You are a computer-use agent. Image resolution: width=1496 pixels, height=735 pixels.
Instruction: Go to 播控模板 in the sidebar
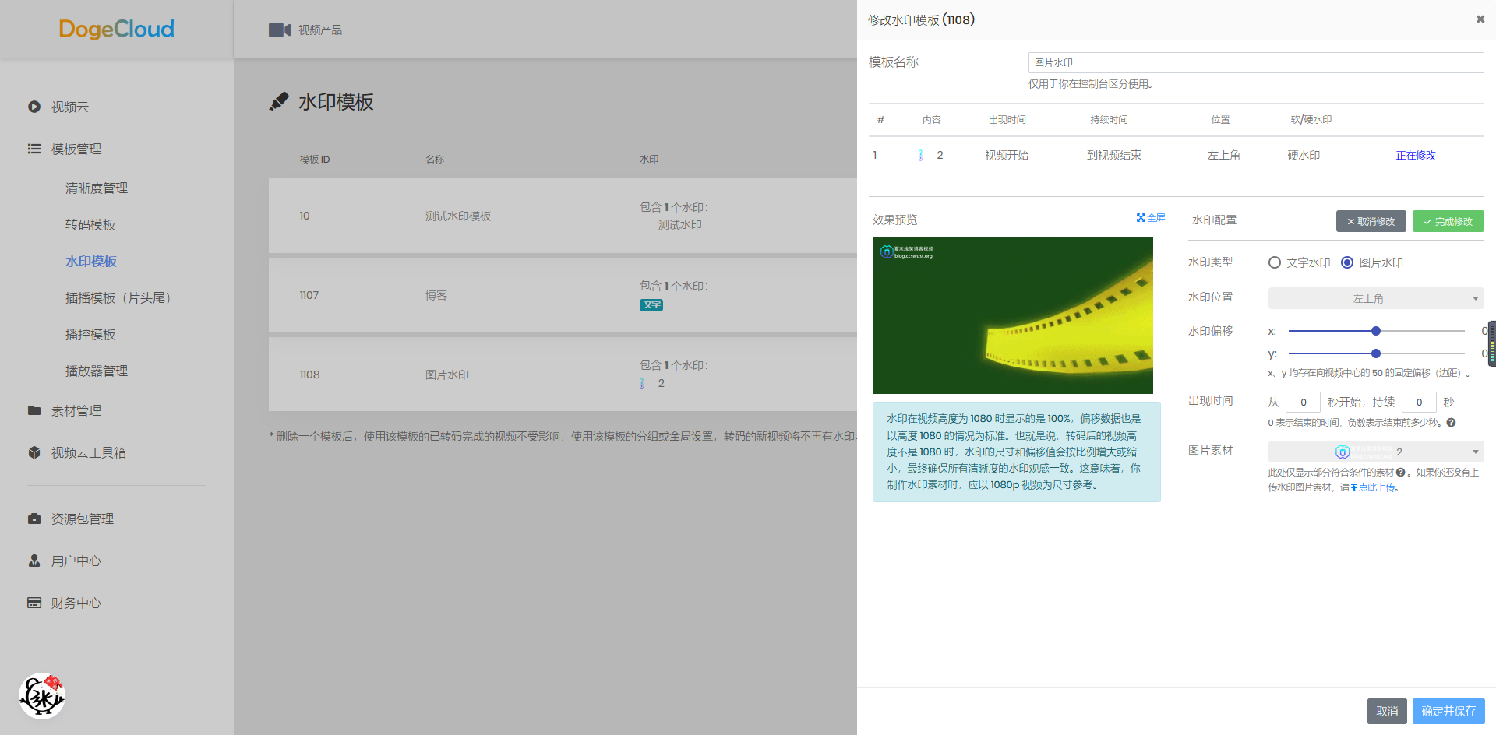tap(90, 334)
